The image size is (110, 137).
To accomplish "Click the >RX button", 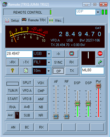I will [x=12, y=62].
